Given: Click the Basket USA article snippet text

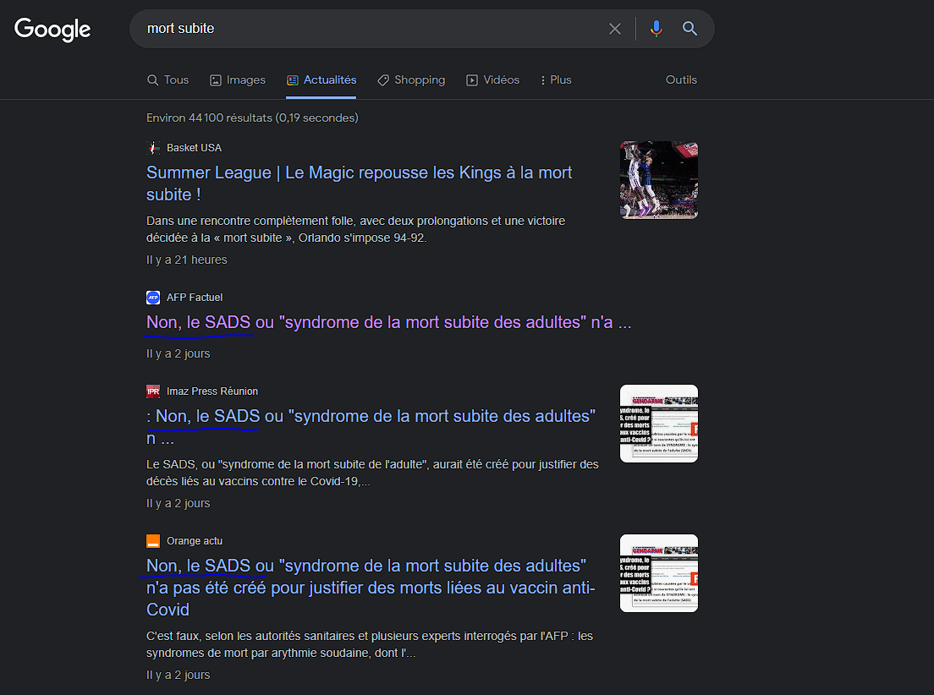Looking at the screenshot, I should [355, 229].
